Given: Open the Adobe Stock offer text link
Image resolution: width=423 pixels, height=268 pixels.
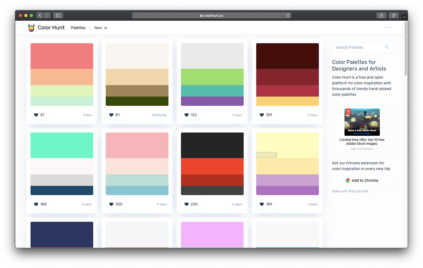Looking at the screenshot, I should (362, 142).
